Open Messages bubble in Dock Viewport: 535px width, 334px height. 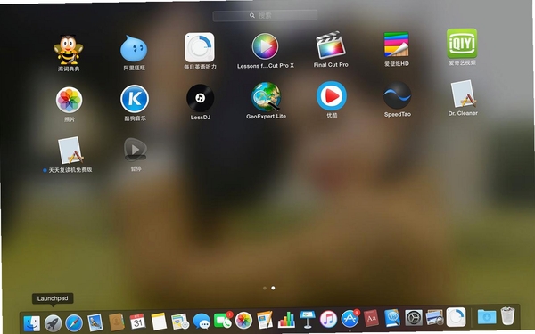pos(202,321)
